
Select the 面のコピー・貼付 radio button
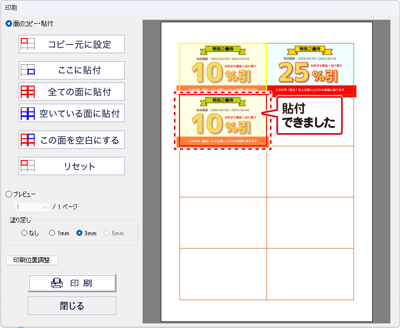tap(9, 23)
